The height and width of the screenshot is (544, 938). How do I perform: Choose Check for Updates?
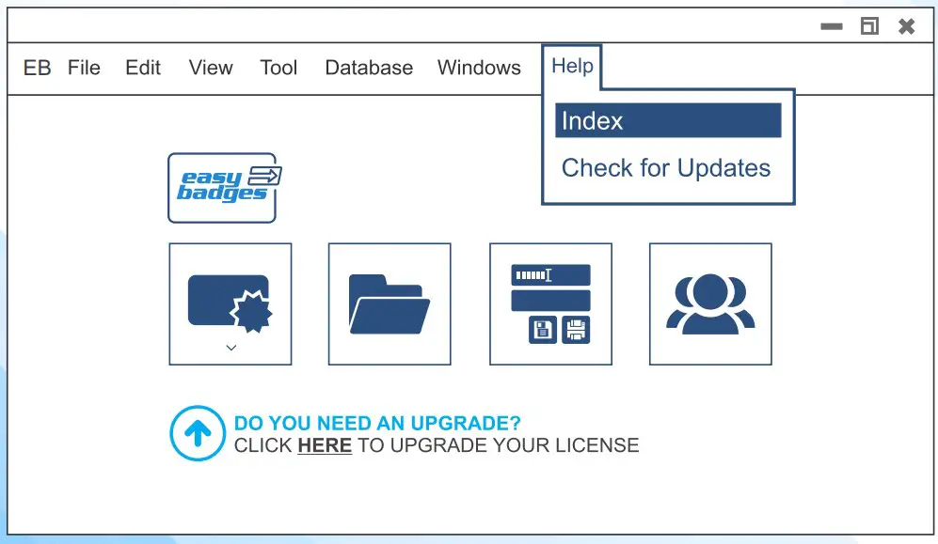(x=666, y=168)
